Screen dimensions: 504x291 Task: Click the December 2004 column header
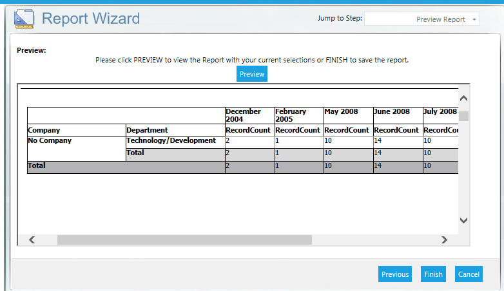[x=243, y=115]
